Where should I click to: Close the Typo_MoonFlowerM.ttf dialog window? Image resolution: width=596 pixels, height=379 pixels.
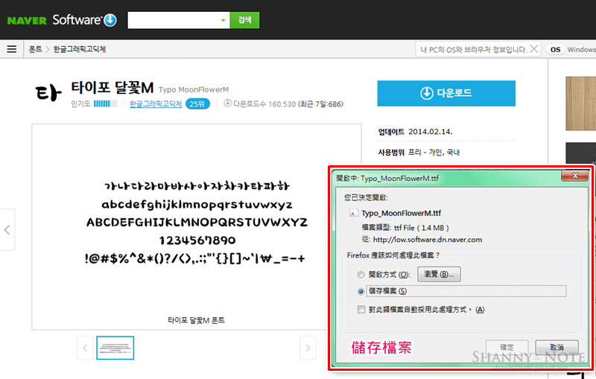[574, 176]
